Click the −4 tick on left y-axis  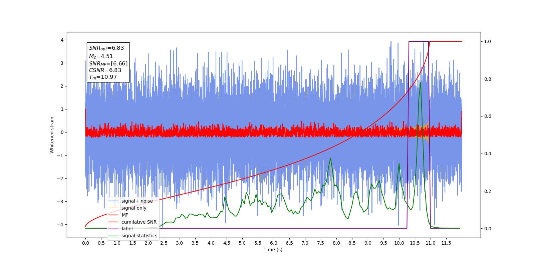click(x=60, y=225)
